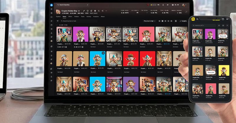This screenshot has height=123, width=236.
Task: Open the Price low to high sort dropdown
Action: [x=150, y=21]
